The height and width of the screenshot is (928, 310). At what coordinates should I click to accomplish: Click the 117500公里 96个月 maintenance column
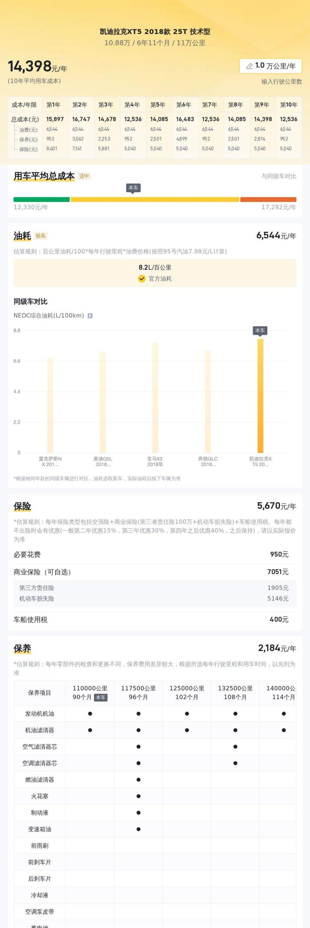tap(138, 692)
